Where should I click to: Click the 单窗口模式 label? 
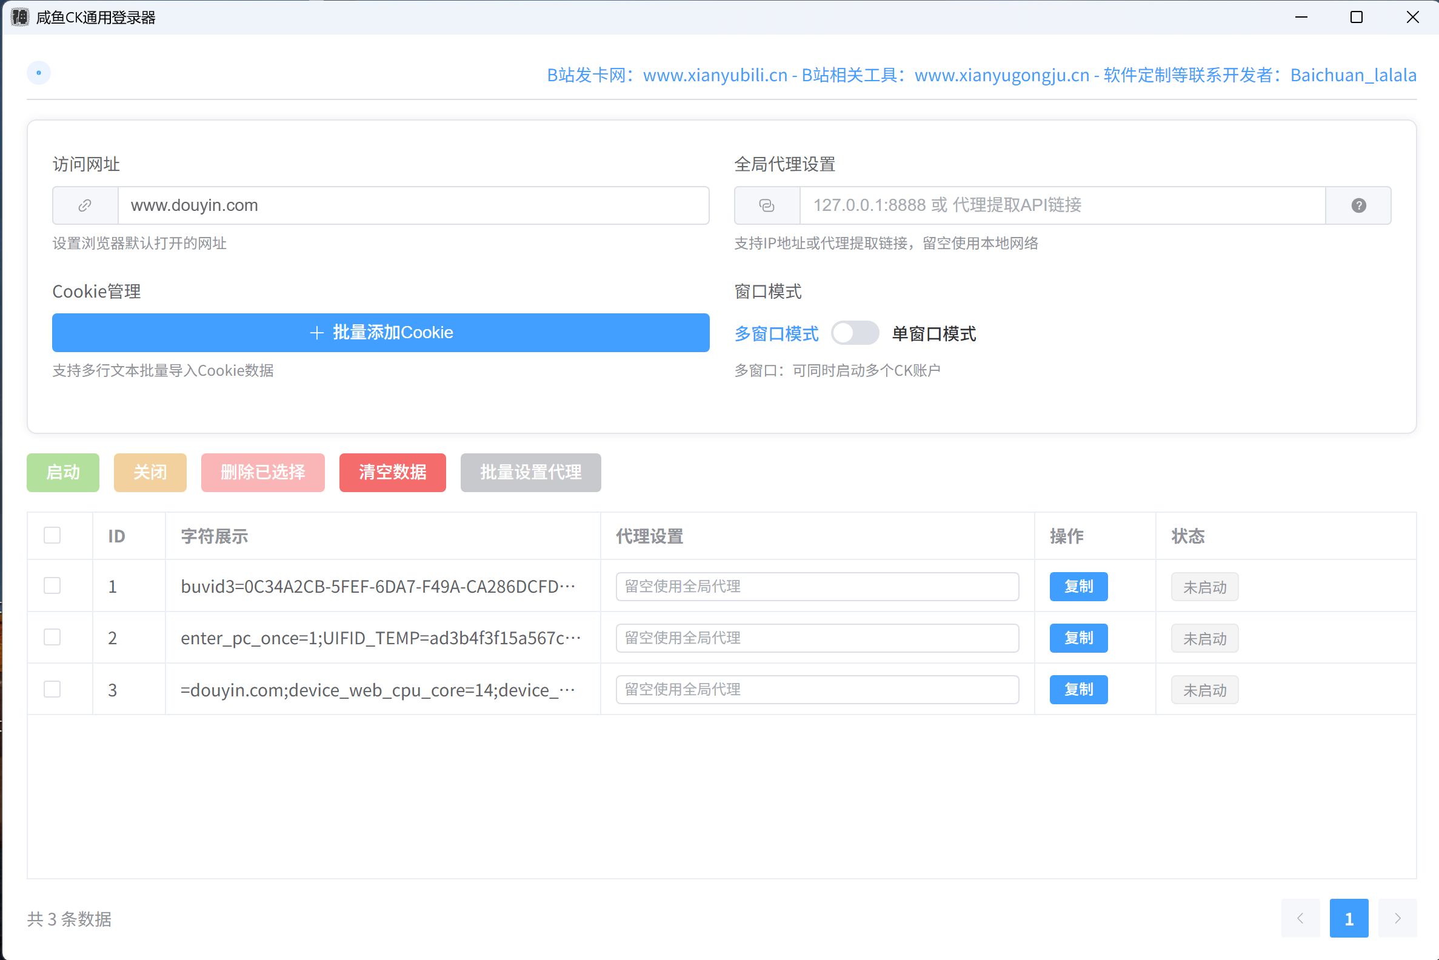coord(934,335)
